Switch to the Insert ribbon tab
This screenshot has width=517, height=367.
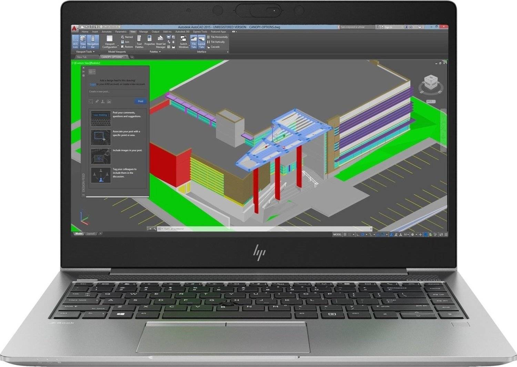95,32
